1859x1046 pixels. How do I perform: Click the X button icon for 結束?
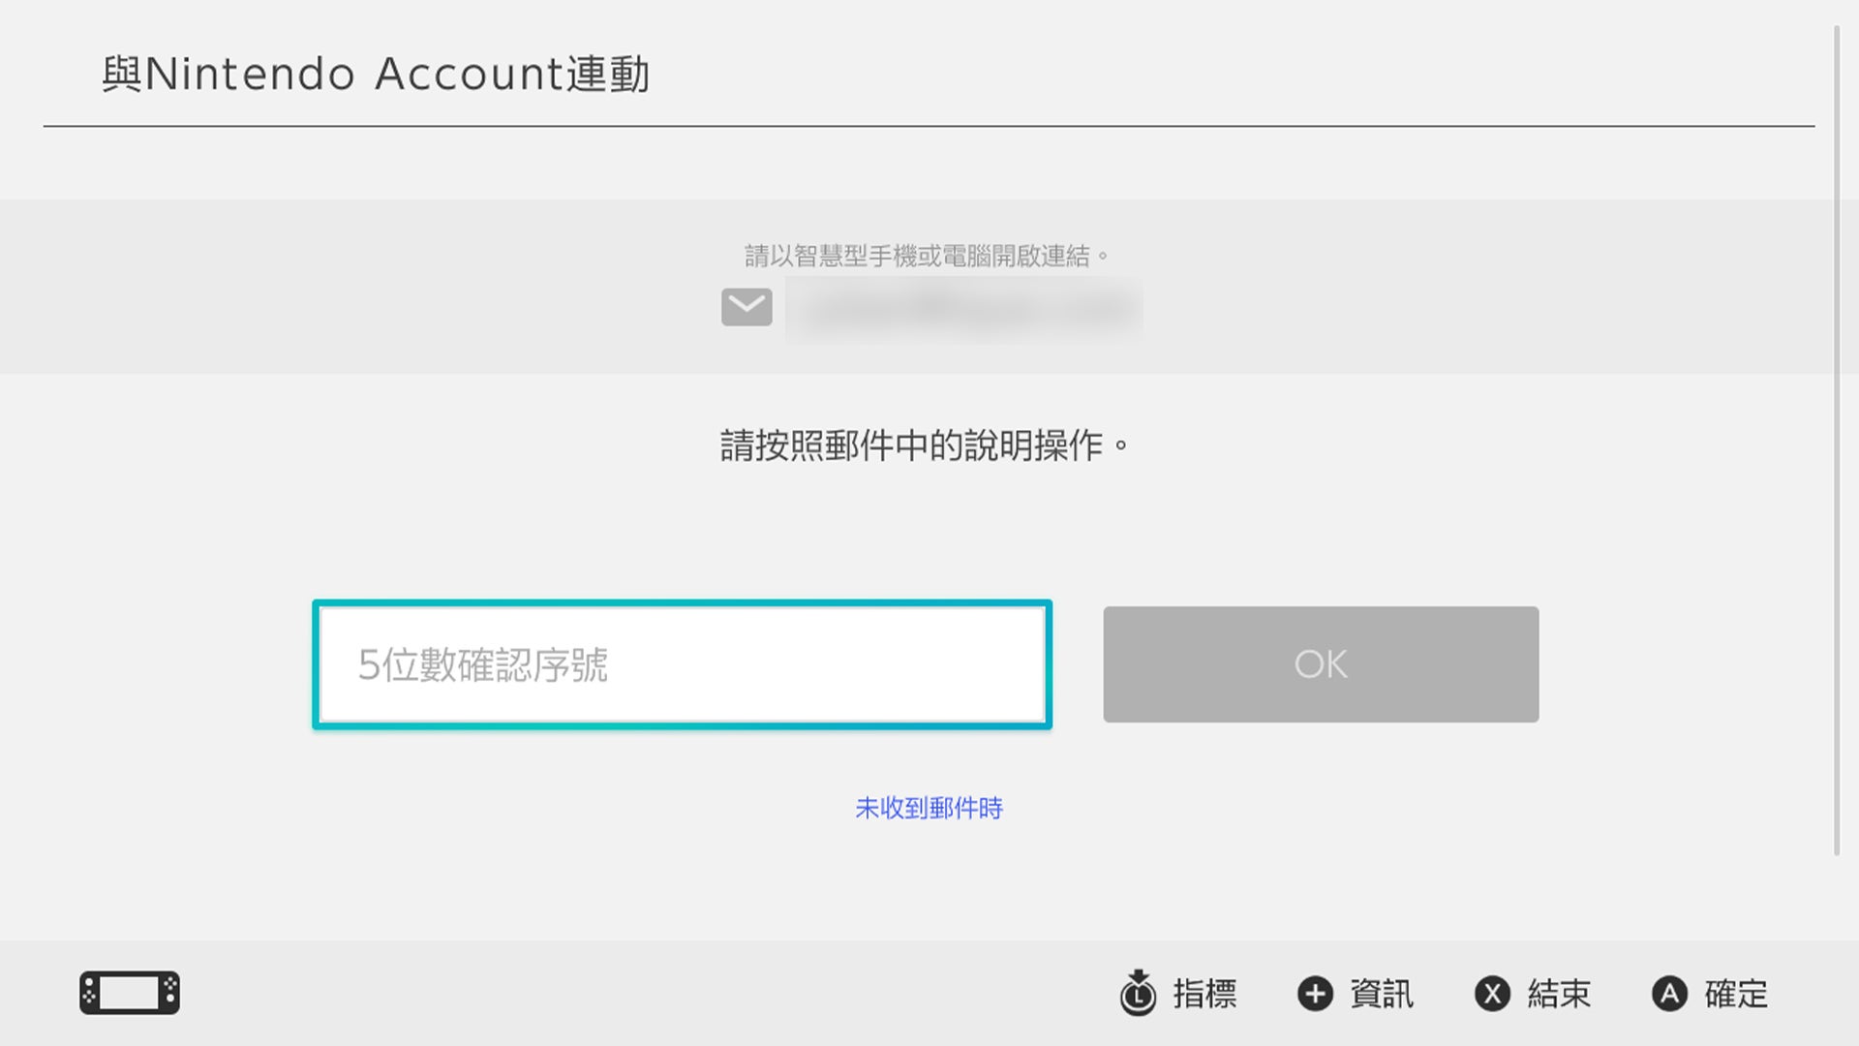1492,994
